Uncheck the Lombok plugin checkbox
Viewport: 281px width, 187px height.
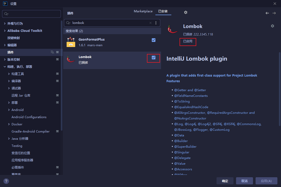click(153, 58)
